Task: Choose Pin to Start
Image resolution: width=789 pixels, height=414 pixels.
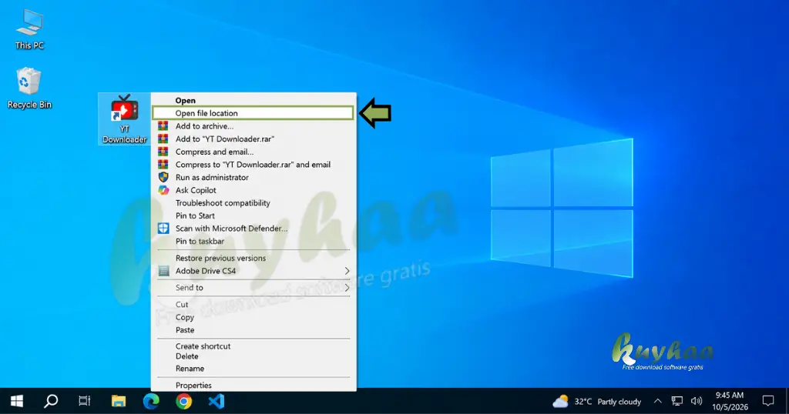Action: pyautogui.click(x=253, y=215)
